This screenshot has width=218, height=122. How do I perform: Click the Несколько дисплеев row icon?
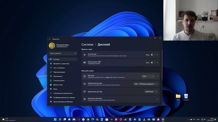pyautogui.click(x=84, y=99)
